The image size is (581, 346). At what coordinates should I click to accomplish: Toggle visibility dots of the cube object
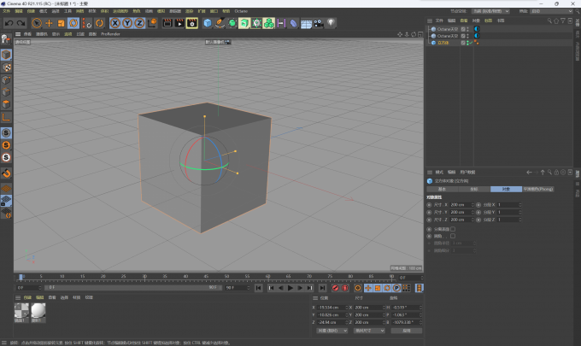(x=467, y=43)
